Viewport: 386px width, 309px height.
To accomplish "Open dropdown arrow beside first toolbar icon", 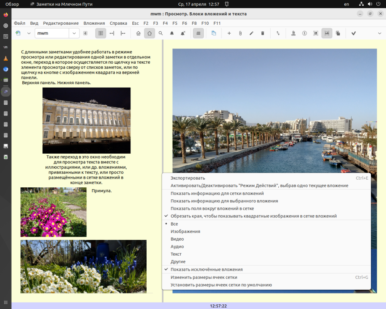I will (29, 33).
